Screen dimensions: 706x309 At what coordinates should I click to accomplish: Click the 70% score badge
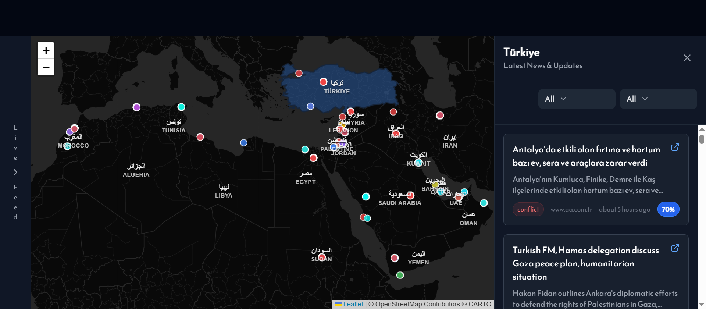[x=668, y=209]
